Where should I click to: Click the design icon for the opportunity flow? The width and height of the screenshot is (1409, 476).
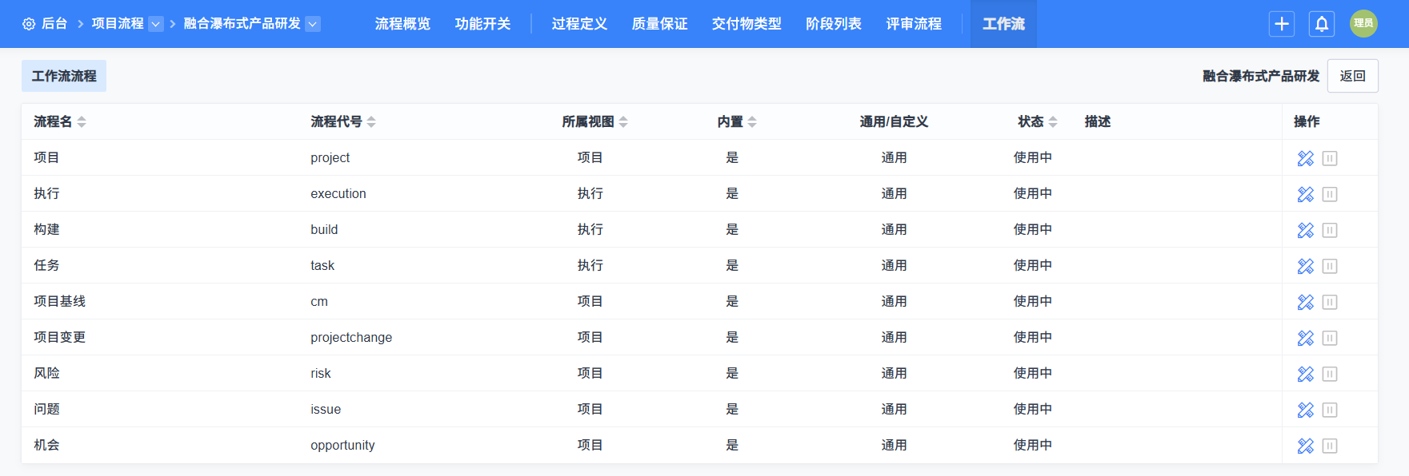(1305, 446)
